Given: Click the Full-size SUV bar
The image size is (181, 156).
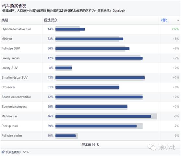Looking at the screenshot, I should pyautogui.click(x=92, y=48).
